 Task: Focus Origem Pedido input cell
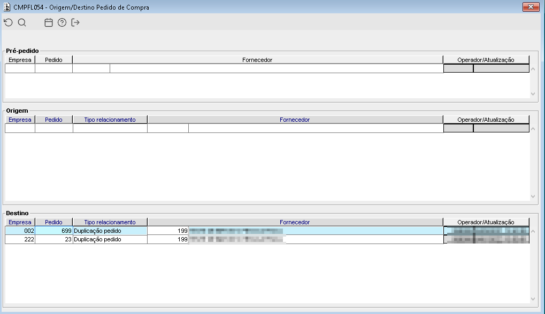tap(54, 128)
